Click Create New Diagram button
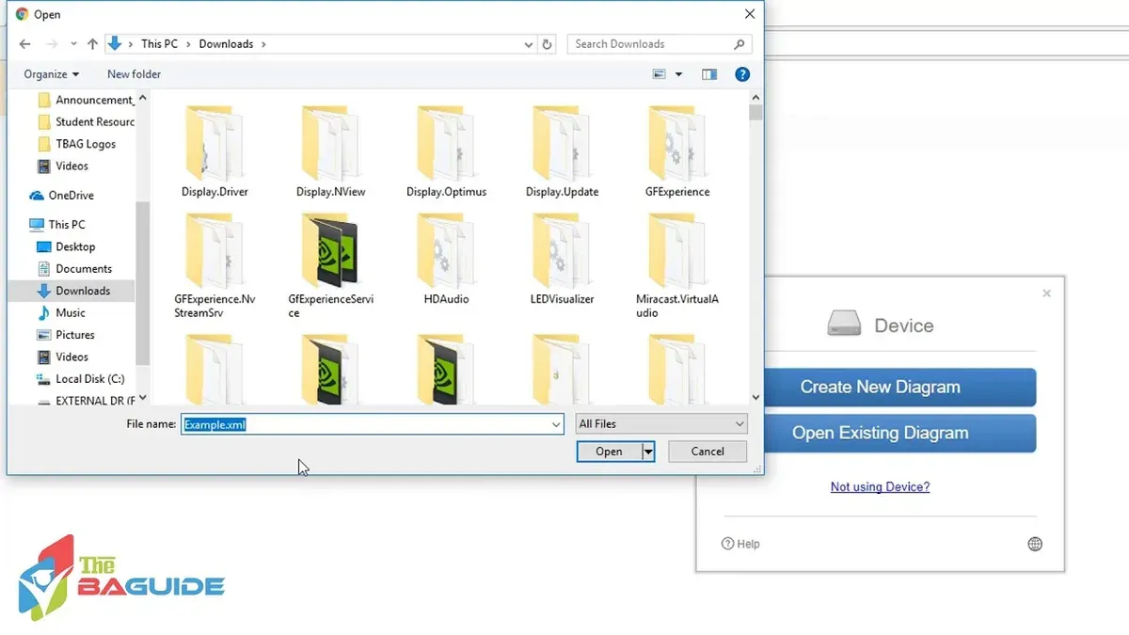 tap(880, 387)
